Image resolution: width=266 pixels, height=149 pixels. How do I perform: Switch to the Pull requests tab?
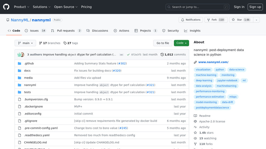[x=66, y=31]
